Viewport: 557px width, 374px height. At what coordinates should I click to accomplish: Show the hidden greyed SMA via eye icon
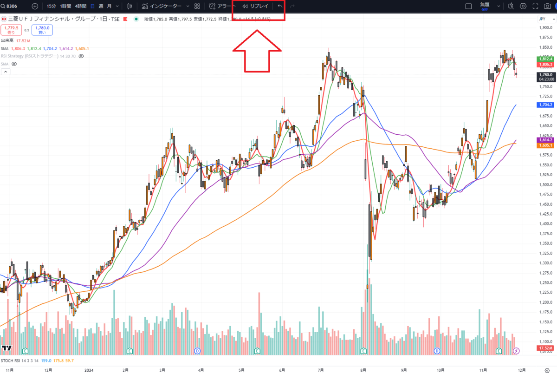point(14,64)
